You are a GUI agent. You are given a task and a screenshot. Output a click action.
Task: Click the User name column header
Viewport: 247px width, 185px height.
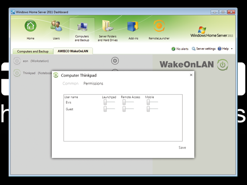tap(71, 97)
